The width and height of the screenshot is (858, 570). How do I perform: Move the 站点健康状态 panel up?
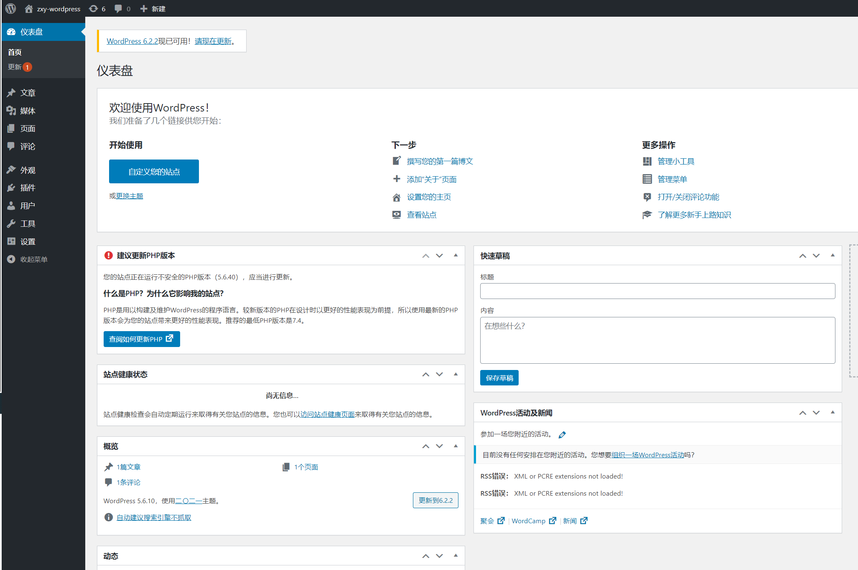point(425,375)
